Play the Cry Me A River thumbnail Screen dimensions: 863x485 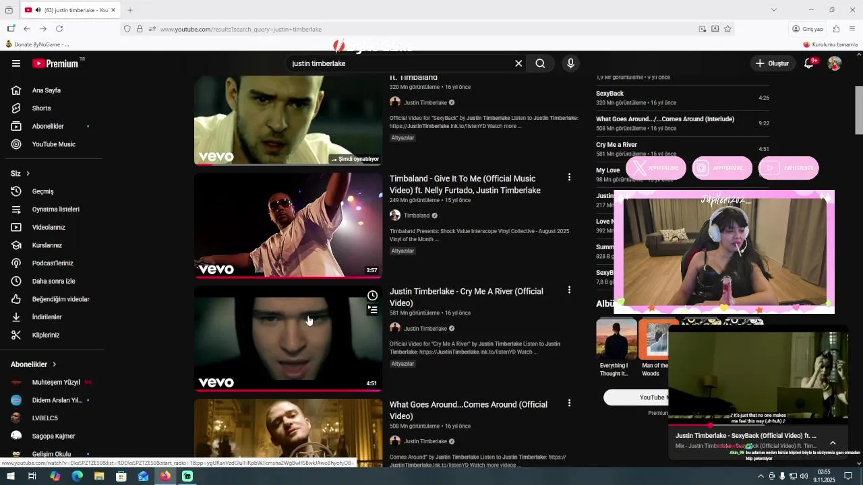tap(288, 338)
